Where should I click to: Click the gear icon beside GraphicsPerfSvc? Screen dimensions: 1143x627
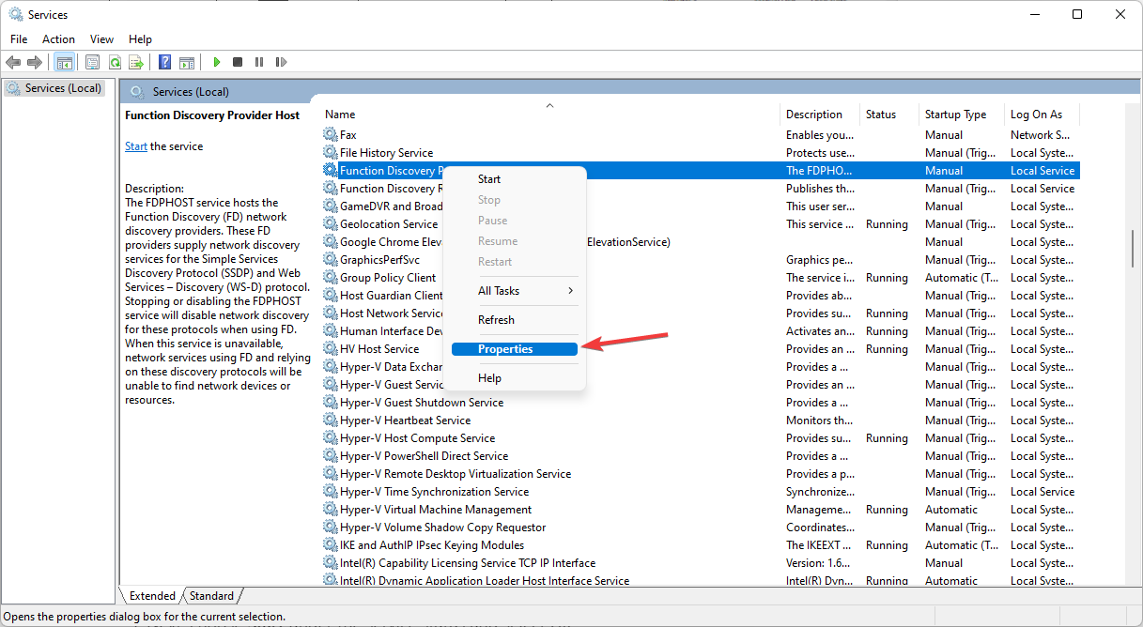point(330,260)
